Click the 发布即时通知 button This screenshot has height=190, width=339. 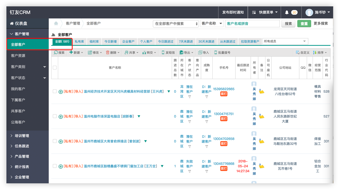(x=233, y=12)
